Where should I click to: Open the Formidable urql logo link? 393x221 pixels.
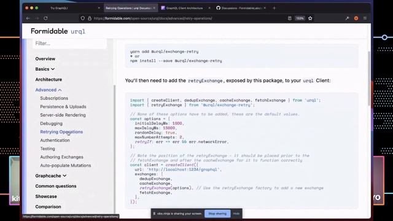coord(58,31)
